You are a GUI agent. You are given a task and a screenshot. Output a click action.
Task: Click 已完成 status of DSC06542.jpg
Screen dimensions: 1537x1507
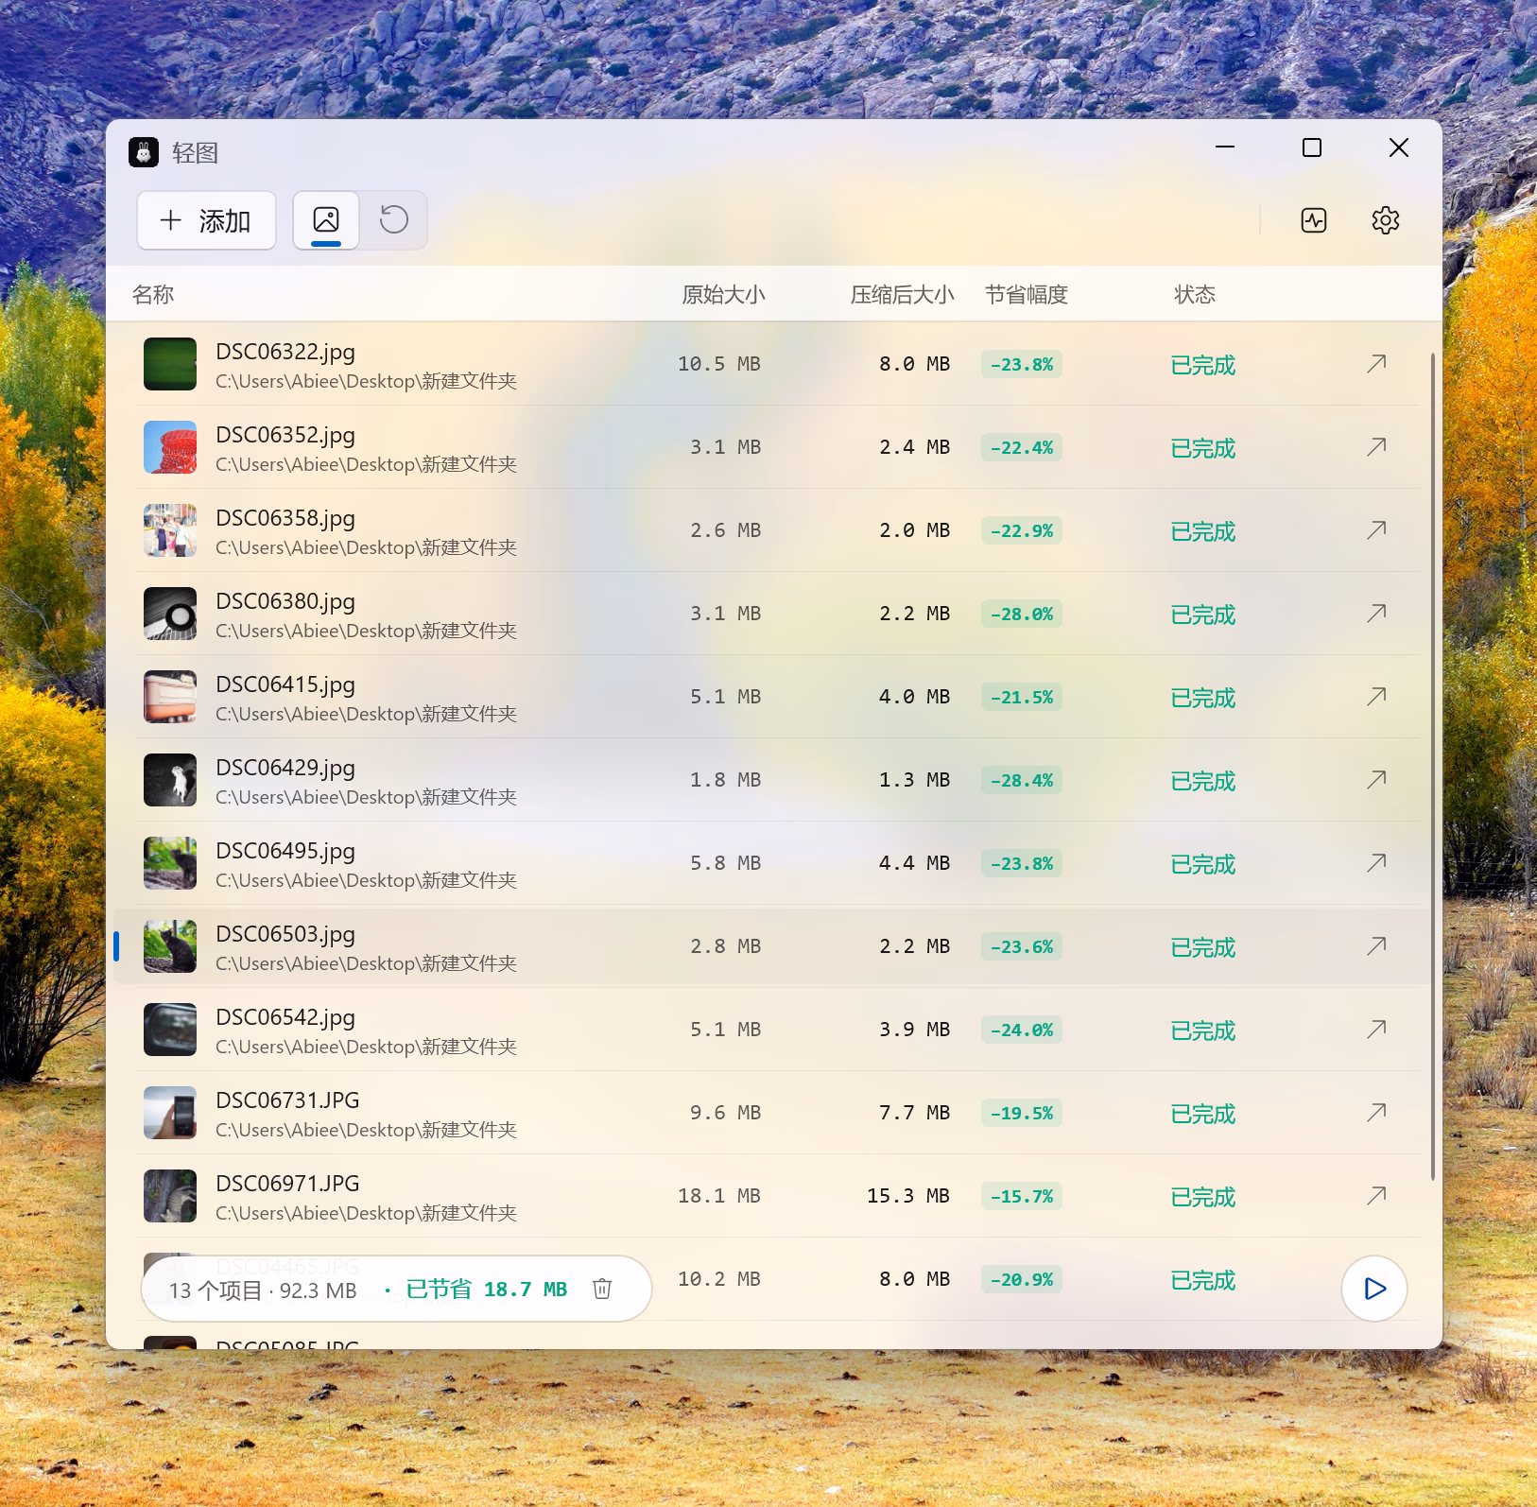pos(1202,1031)
